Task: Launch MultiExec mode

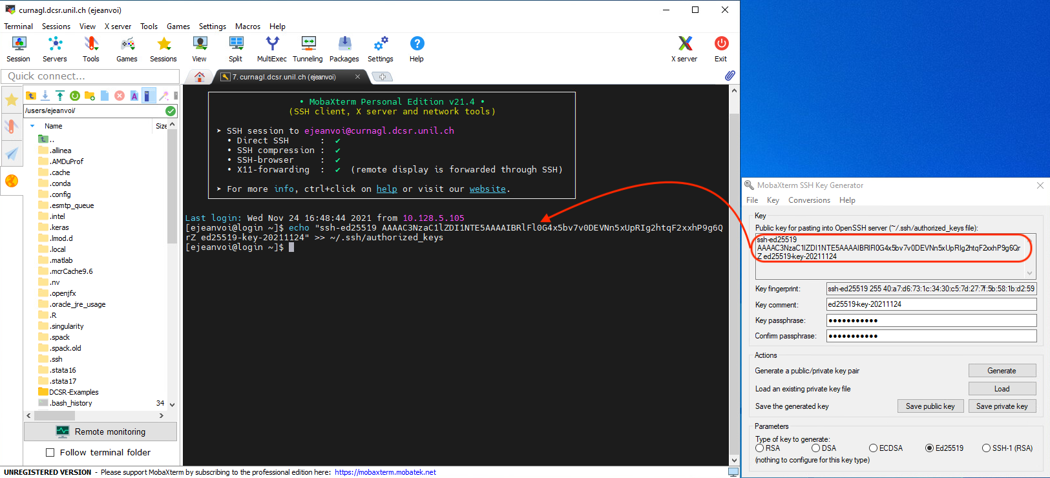Action: click(271, 49)
